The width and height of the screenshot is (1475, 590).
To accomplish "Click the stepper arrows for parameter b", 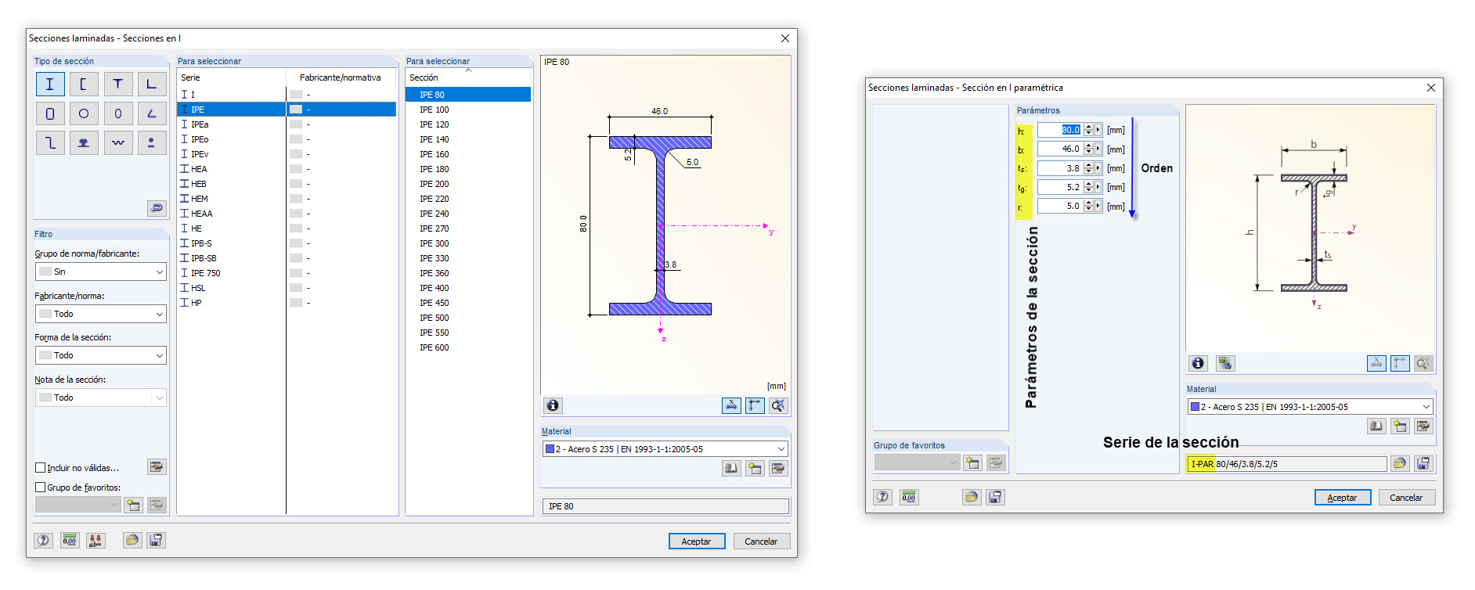I will pyautogui.click(x=1088, y=149).
